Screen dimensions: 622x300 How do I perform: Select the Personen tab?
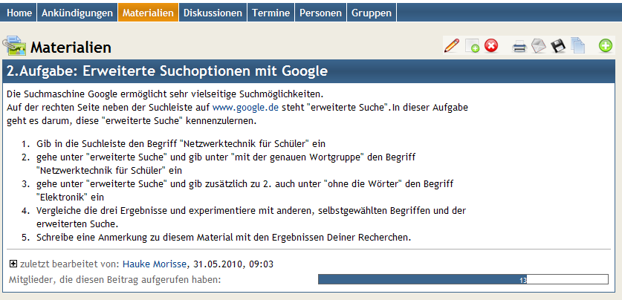pyautogui.click(x=322, y=13)
